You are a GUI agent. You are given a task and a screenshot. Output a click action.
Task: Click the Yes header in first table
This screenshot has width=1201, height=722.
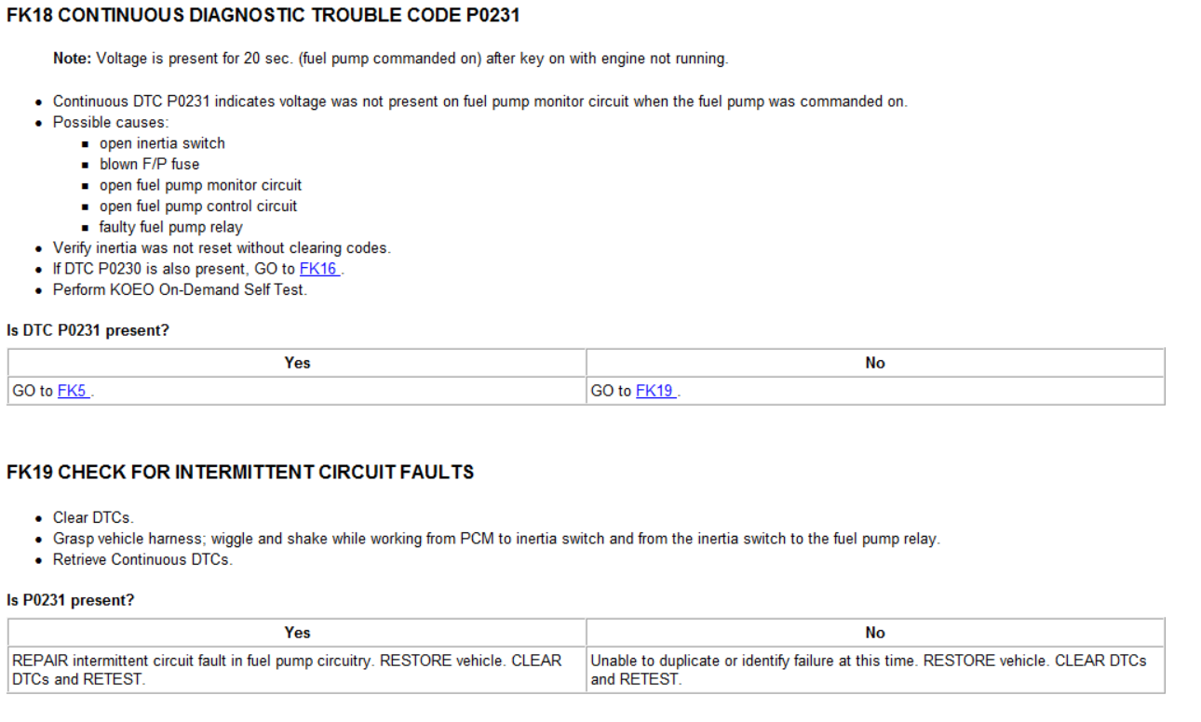[x=297, y=363]
